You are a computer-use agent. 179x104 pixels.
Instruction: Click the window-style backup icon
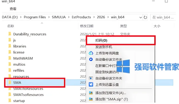coord(91,78)
